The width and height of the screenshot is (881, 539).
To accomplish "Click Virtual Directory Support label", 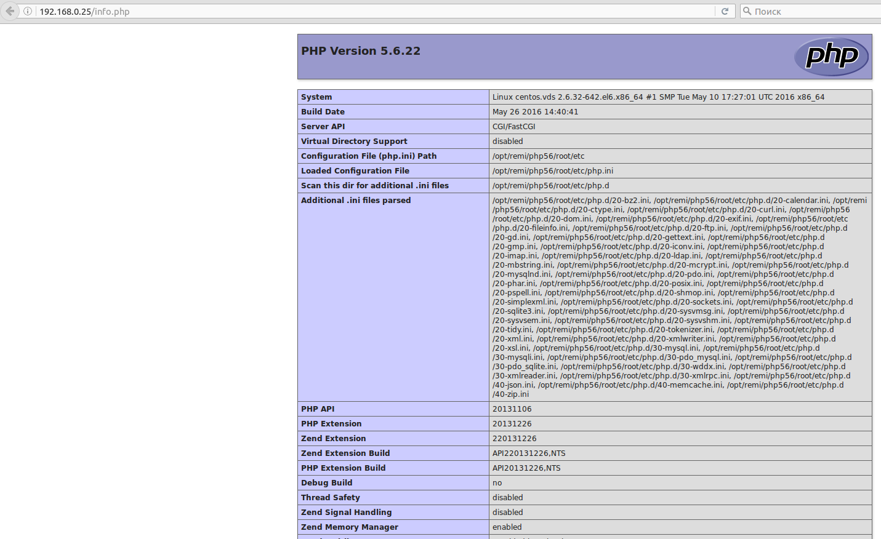I will [354, 142].
